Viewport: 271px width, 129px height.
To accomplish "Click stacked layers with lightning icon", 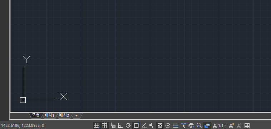I will pyautogui.click(x=191, y=125).
